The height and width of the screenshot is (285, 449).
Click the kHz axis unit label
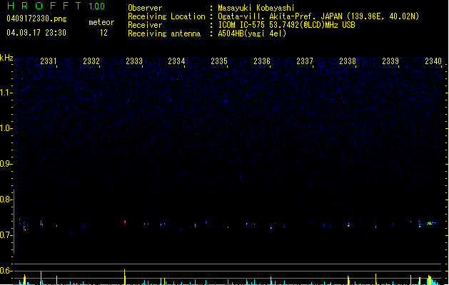6,58
